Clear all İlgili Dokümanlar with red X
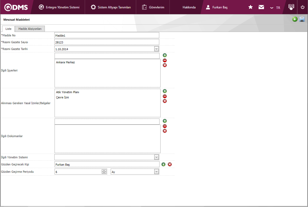The width and height of the screenshot is (308, 207). click(165, 131)
